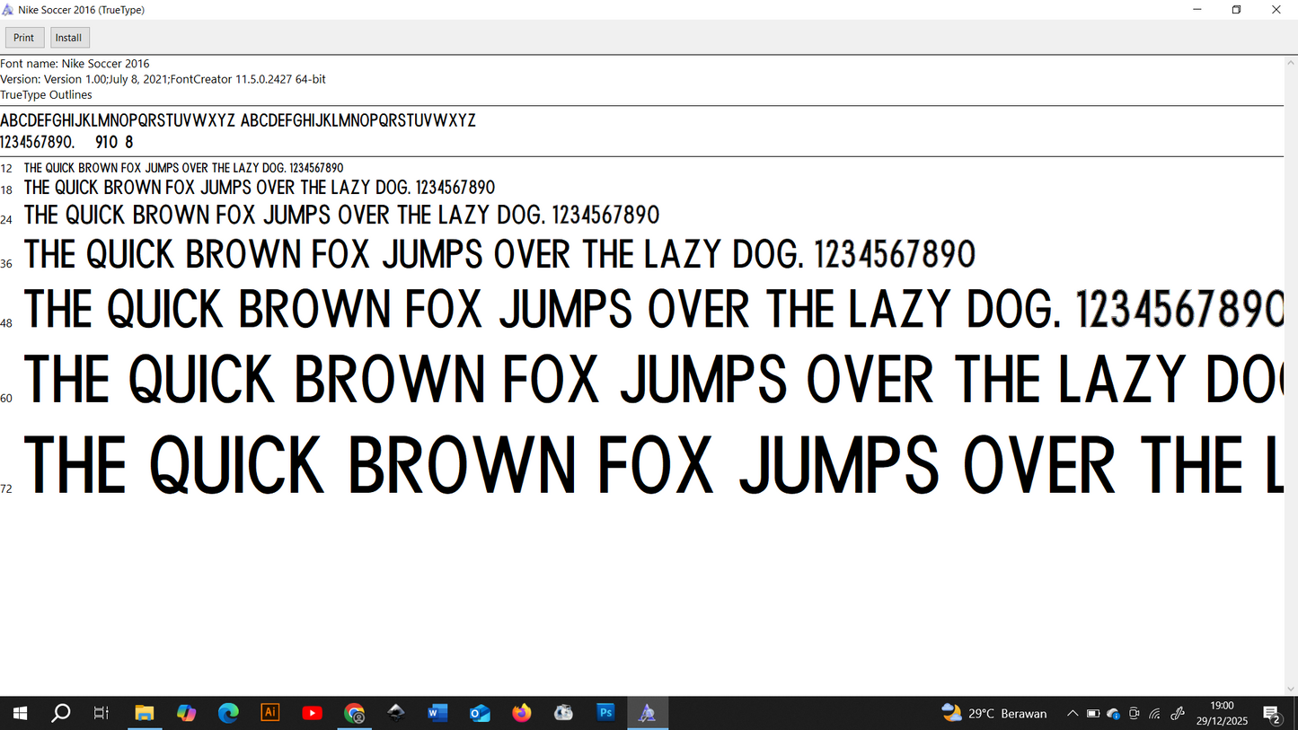
Task: Open the weather widget showing 29°C Berawan
Action: coord(994,714)
